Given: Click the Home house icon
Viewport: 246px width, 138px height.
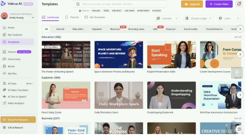Looking at the screenshot, I should point(4,28).
